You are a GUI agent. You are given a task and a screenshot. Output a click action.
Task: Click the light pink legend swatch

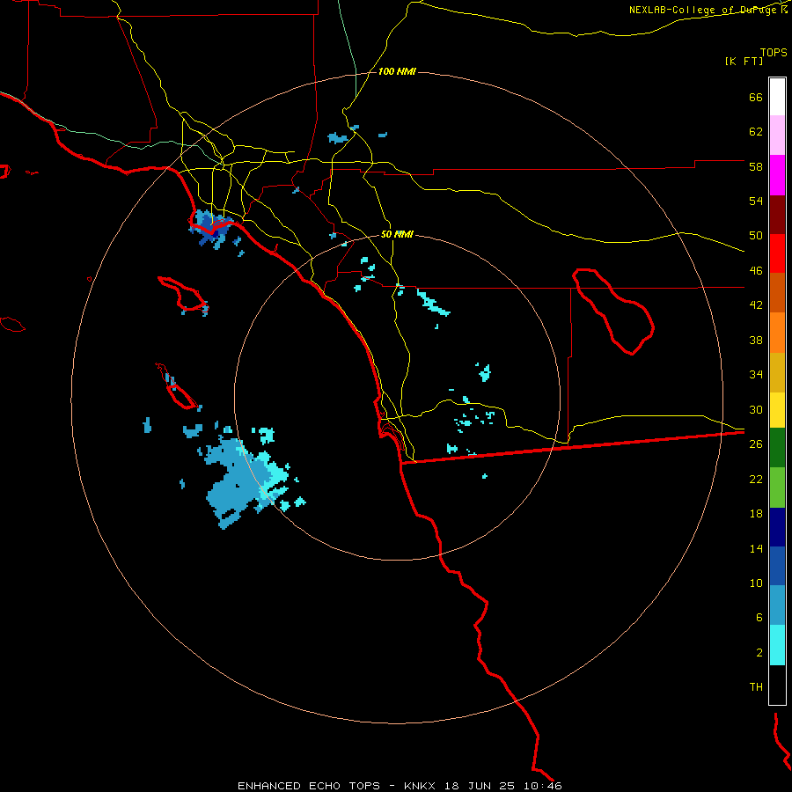point(777,135)
